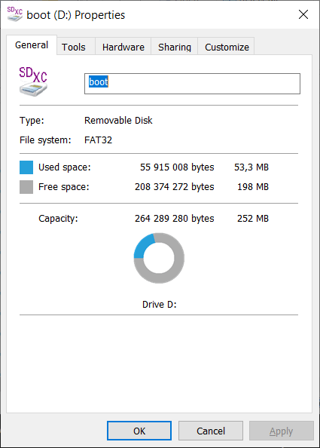This screenshot has width=320, height=448.
Task: Open the Customize tab
Action: pyautogui.click(x=227, y=47)
